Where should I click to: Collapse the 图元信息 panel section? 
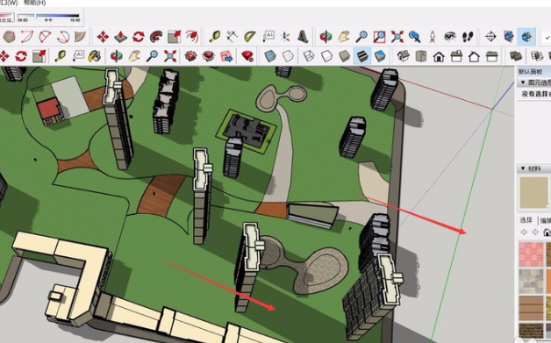pos(523,82)
